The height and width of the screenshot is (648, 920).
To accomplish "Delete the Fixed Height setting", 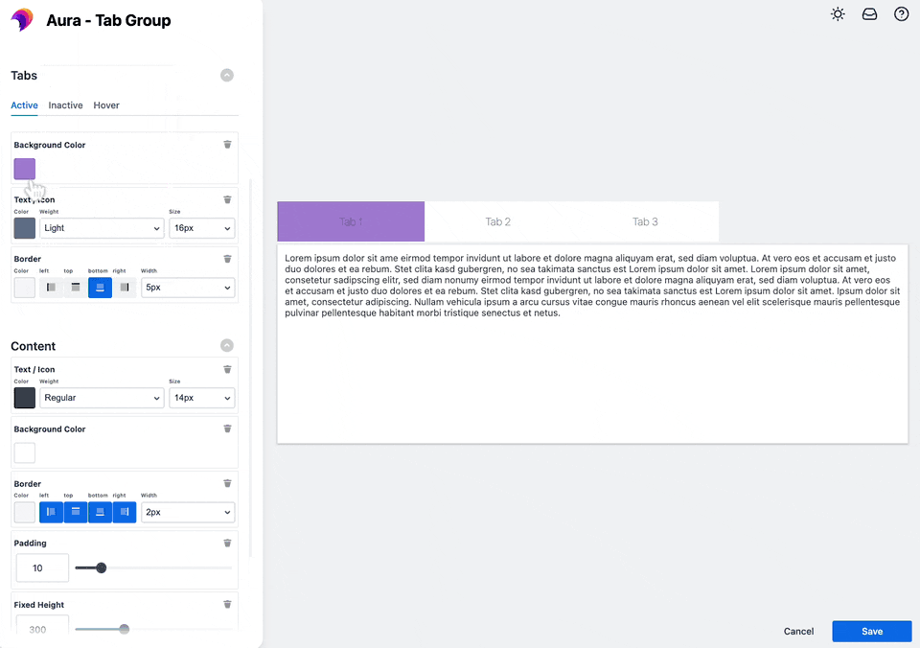I will [x=227, y=604].
